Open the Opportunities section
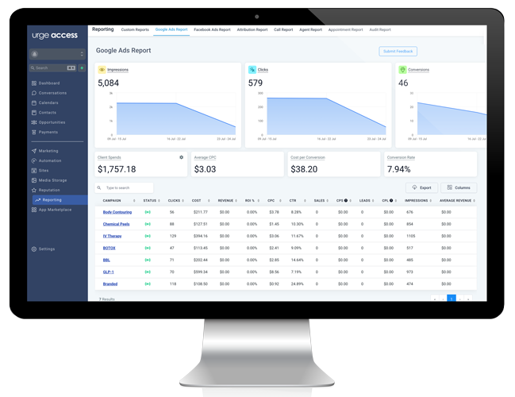The width and height of the screenshot is (515, 397). (x=52, y=122)
